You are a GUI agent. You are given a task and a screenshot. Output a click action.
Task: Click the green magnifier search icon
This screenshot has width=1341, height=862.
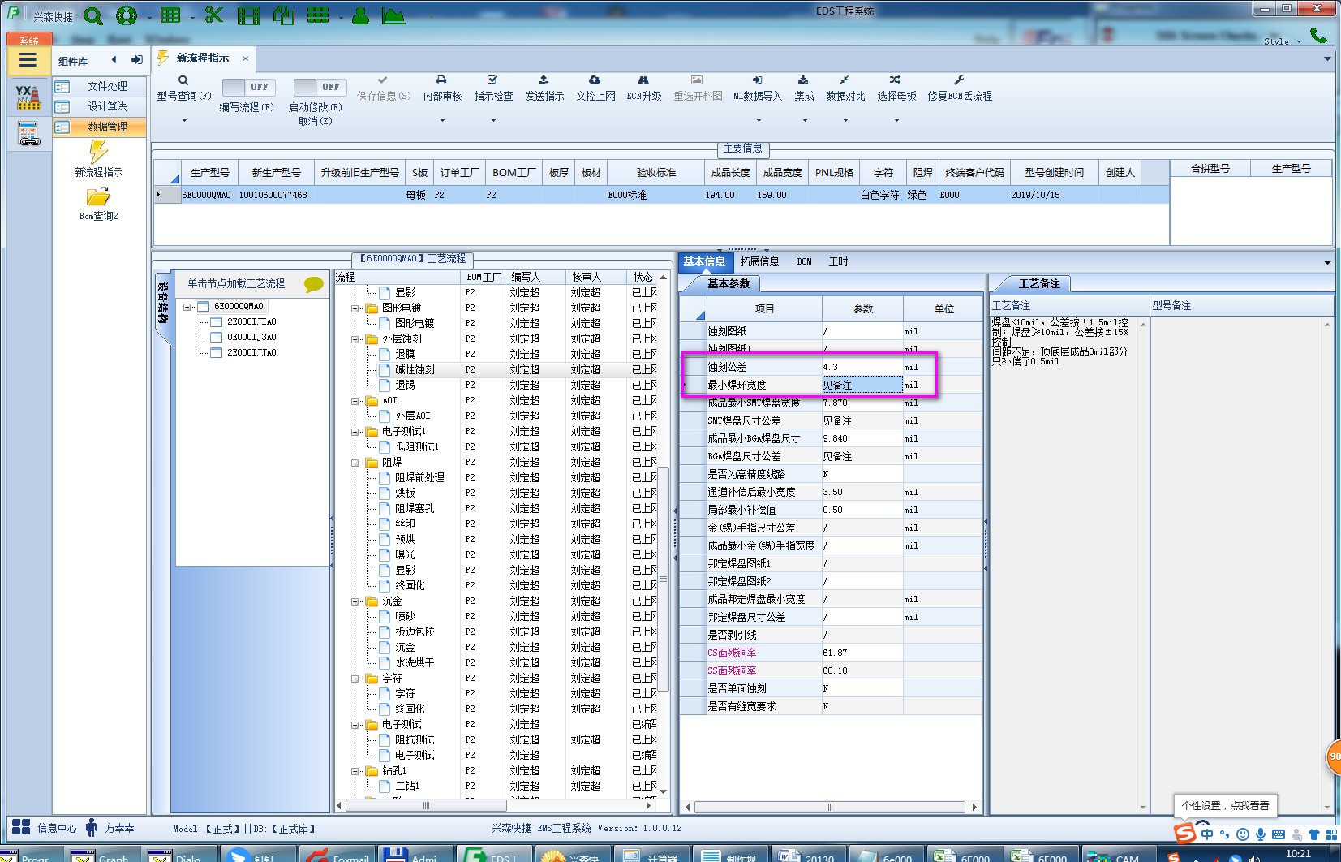click(93, 16)
